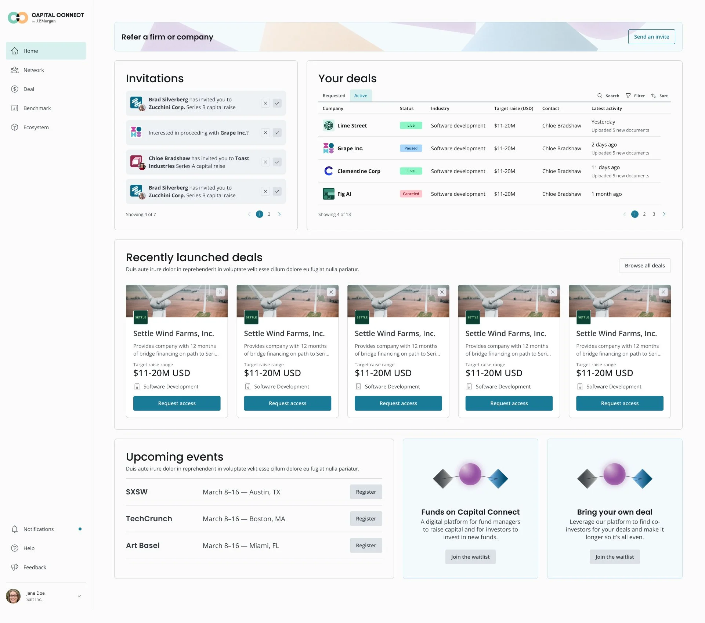The width and height of the screenshot is (705, 623).
Task: Click the Search icon in Your deals
Action: 600,96
